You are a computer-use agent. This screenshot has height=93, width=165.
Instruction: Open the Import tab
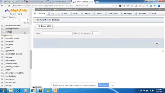(x=98, y=14)
